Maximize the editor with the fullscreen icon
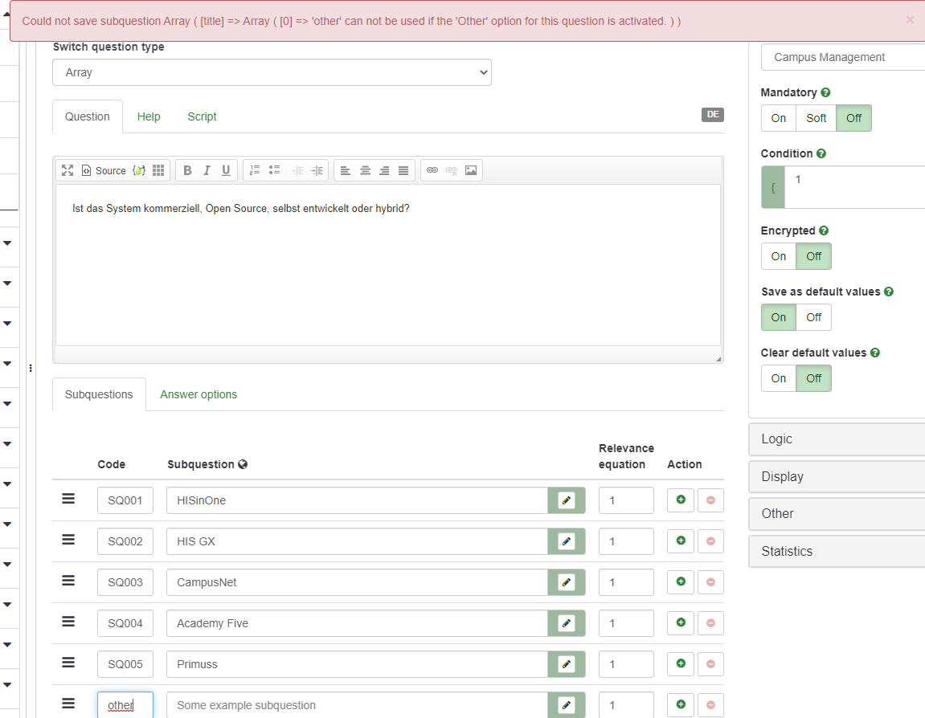925x718 pixels. [68, 170]
